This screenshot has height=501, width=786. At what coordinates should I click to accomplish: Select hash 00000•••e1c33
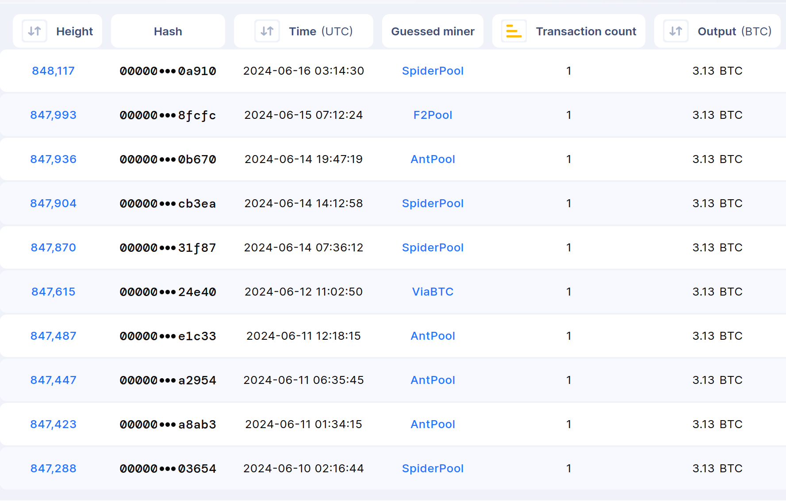click(168, 336)
